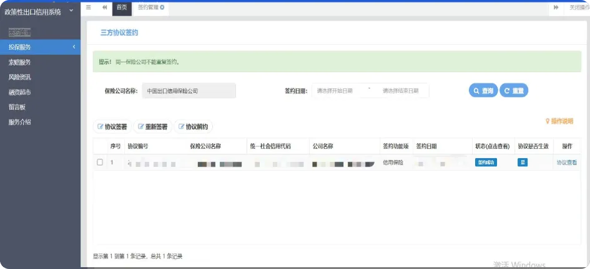Screen dimensions: 590x269
Task: Open the 关闭操作 dropdown
Action: 579,7
